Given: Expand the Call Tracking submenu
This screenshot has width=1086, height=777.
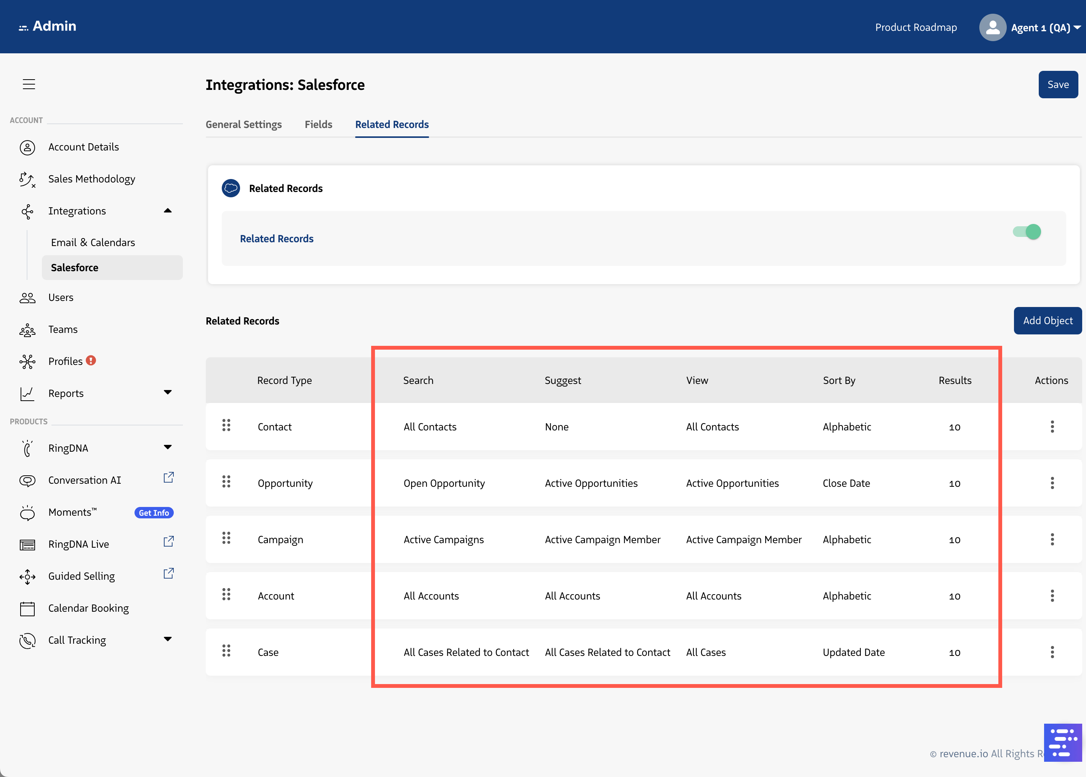Looking at the screenshot, I should (x=168, y=640).
